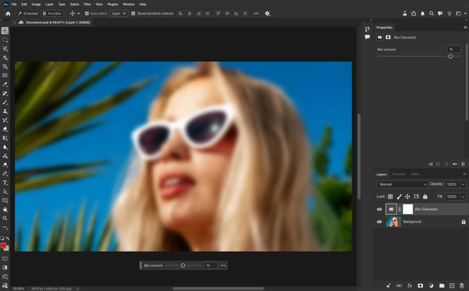Image resolution: width=469 pixels, height=291 pixels.
Task: Open the Auto-select Layer dropdown
Action: pos(118,13)
